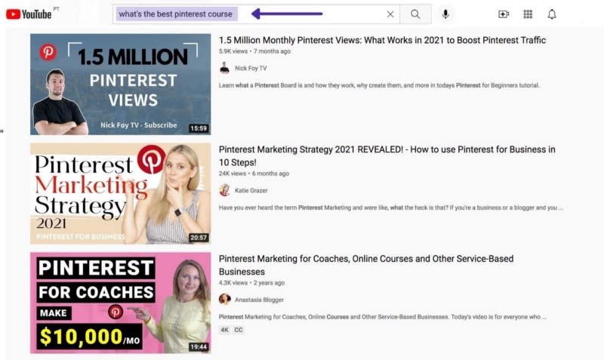Start voice search with the microphone icon
The width and height of the screenshot is (604, 360).
[x=445, y=14]
